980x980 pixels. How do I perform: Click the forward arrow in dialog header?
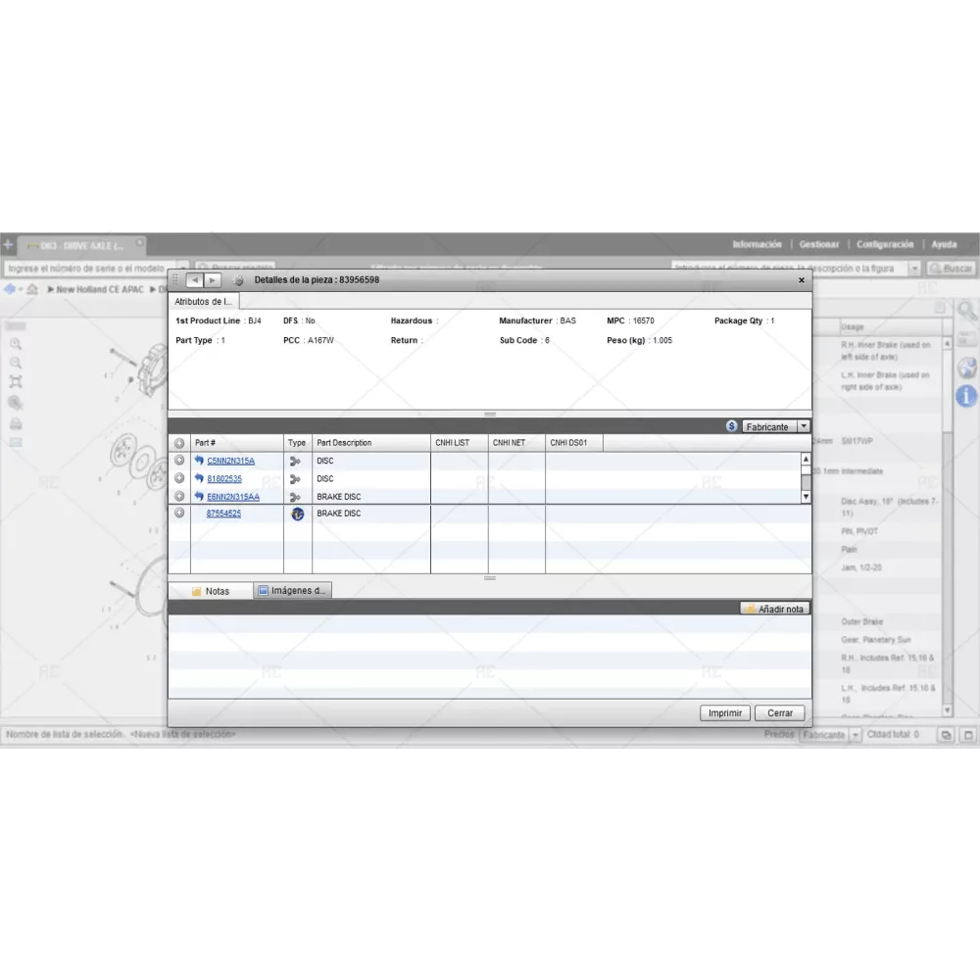212,280
